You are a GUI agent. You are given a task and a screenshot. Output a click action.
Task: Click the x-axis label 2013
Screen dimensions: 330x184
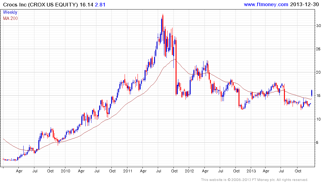tap(251, 171)
